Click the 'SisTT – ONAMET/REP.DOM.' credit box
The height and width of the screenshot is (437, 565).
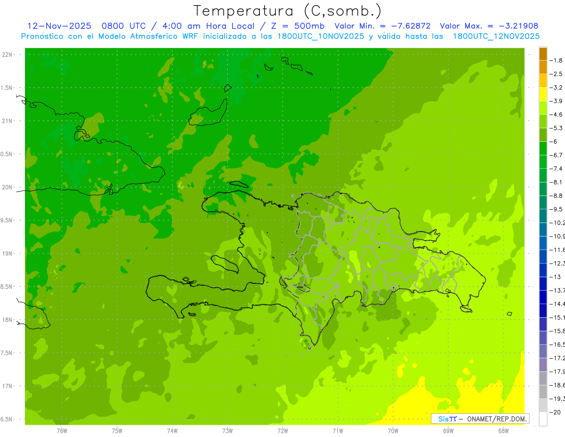(x=480, y=419)
